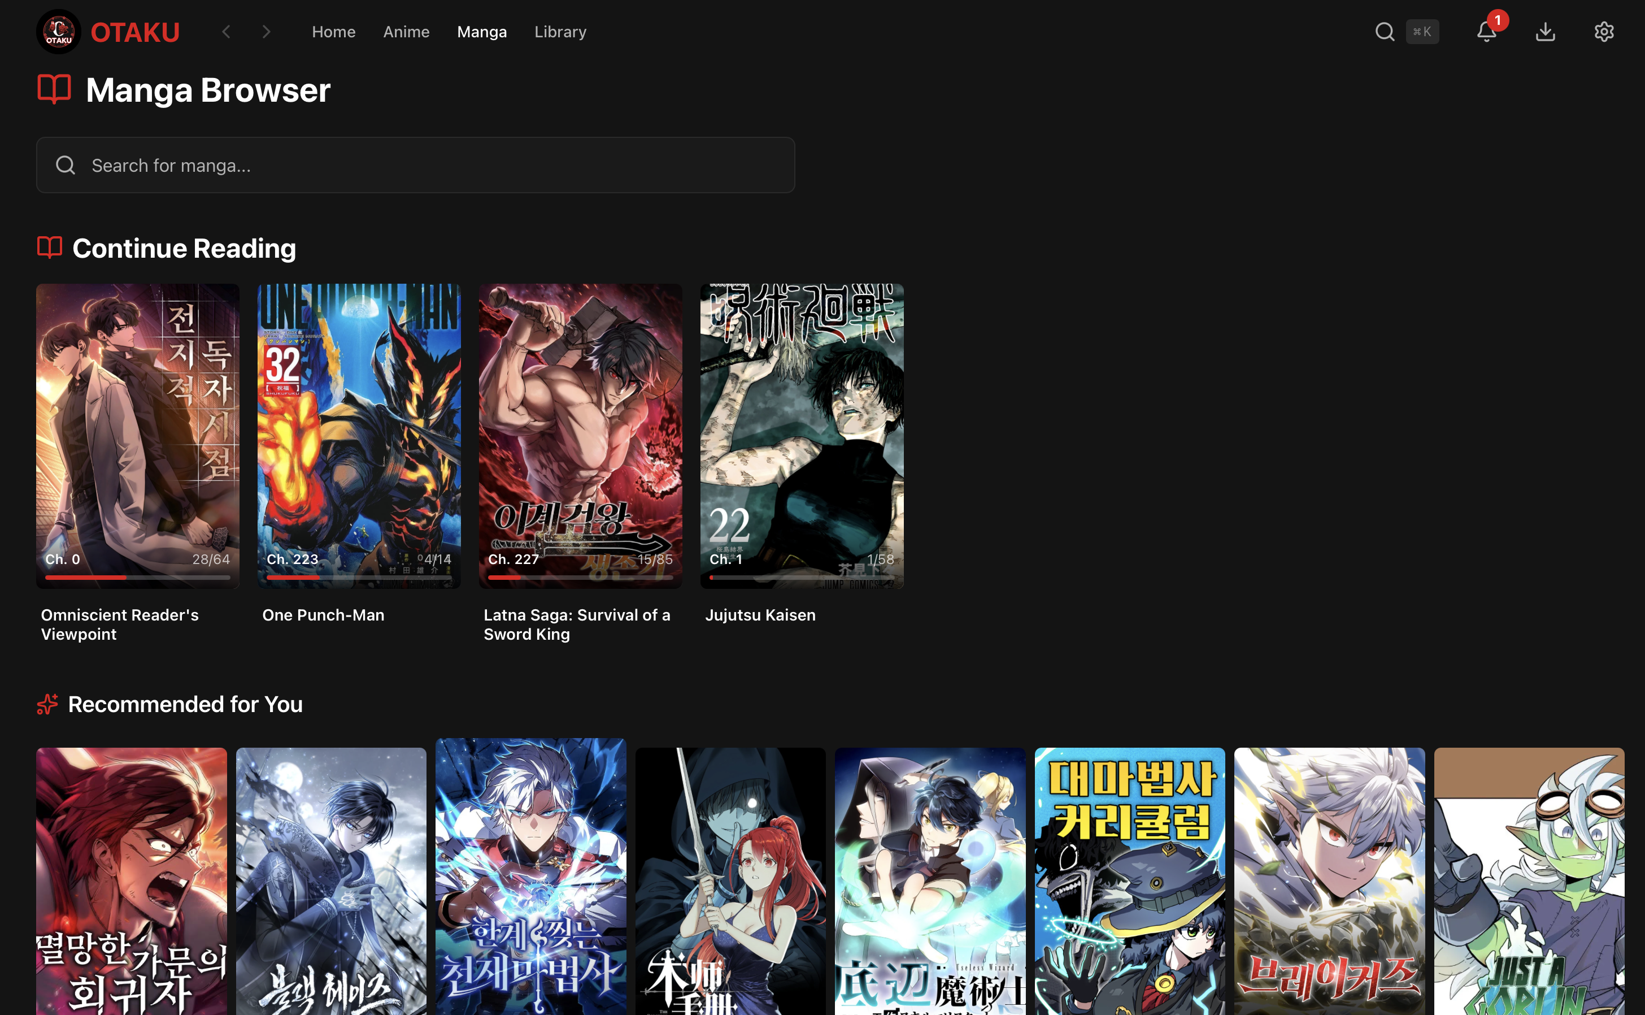The height and width of the screenshot is (1015, 1645).
Task: Click One Punch-Man progress bar
Action: click(x=359, y=576)
